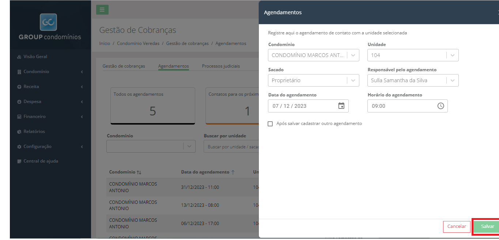Click the GROUP condomínios logo
The image size is (499, 240).
point(50,27)
